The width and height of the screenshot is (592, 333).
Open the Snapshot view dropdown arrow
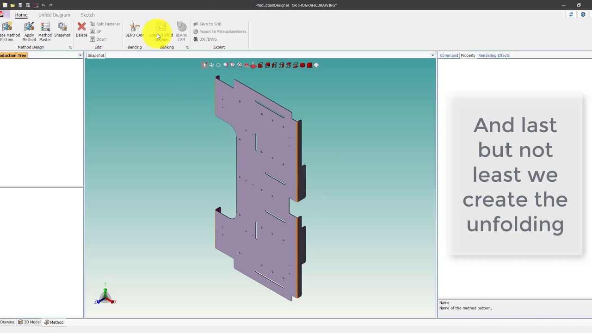[x=433, y=55]
